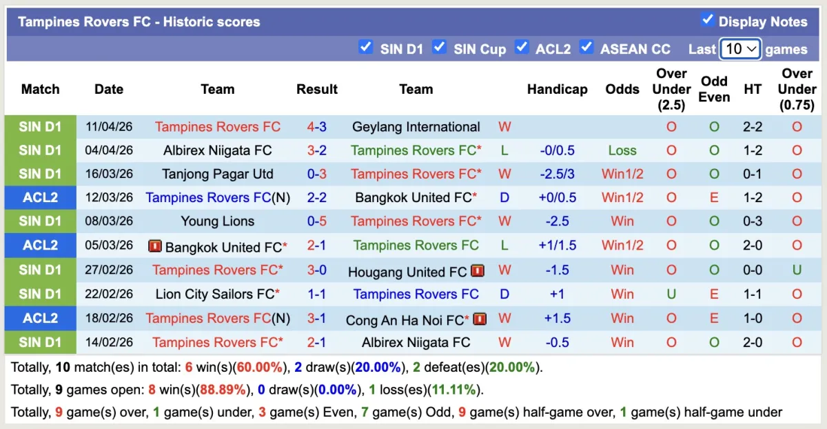
Task: Open Geylang International team link
Action: tap(416, 127)
